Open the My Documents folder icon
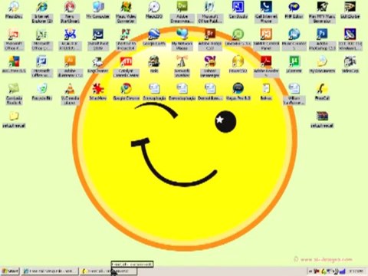This screenshot has height=276, width=368. coord(322,64)
